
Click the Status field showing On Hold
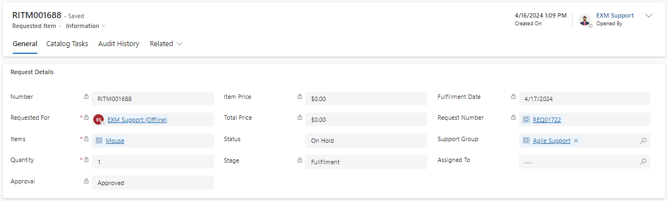[x=366, y=141]
